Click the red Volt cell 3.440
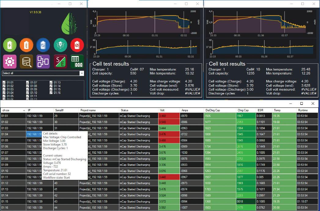320x211 pixels. 169,177
